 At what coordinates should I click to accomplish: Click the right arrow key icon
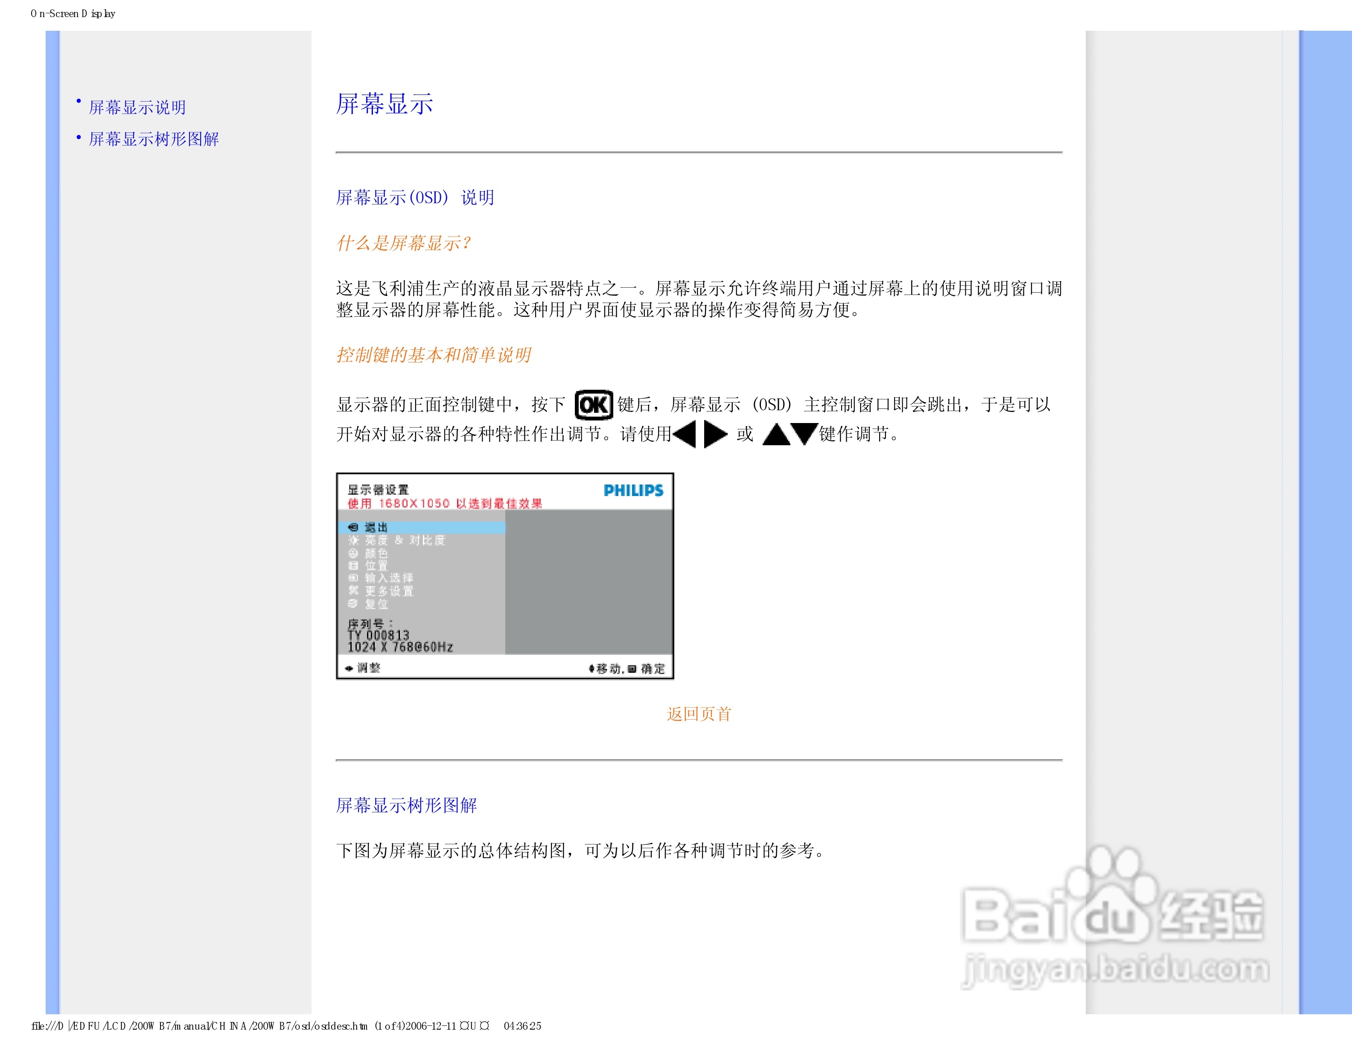point(715,433)
